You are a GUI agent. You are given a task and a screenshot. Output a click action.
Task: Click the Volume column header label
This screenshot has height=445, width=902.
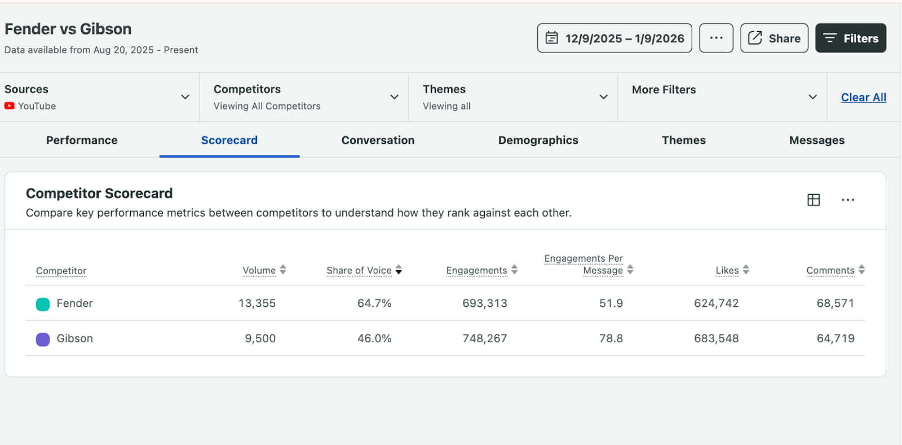click(259, 270)
